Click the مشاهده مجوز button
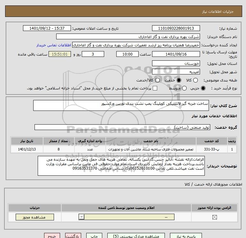Screen dimensions: 246x238 click(35, 217)
